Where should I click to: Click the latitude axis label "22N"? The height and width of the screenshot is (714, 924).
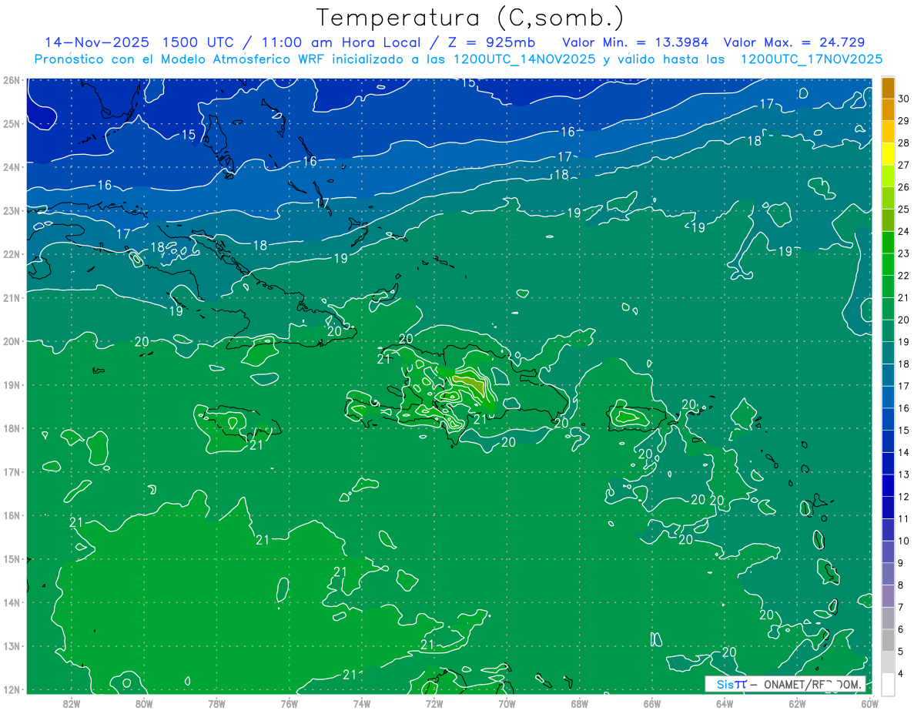click(12, 254)
